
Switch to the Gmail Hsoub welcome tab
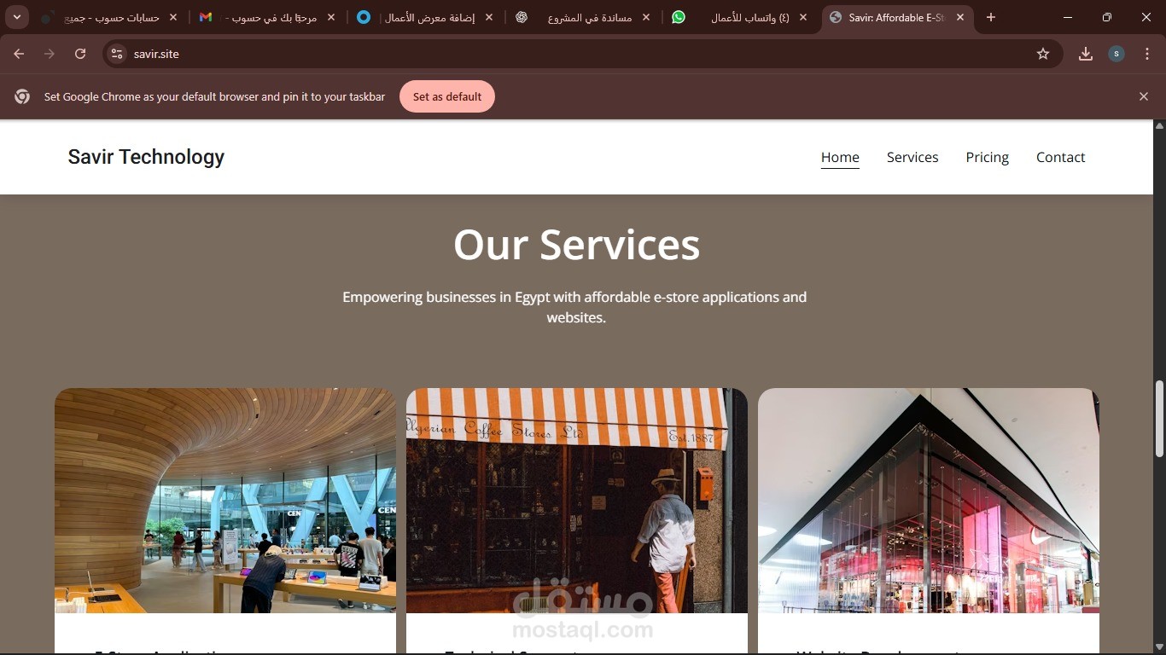tap(265, 17)
